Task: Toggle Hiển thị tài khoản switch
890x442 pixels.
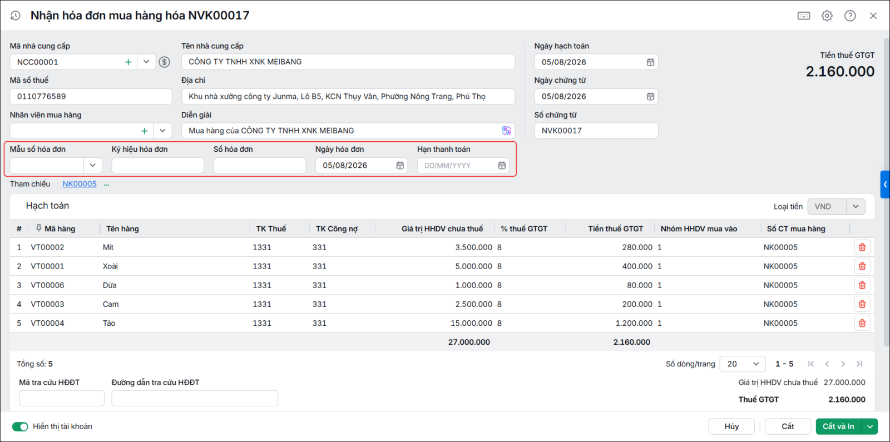Action: [20, 426]
